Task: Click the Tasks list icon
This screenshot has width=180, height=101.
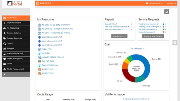Action: click(x=4, y=64)
